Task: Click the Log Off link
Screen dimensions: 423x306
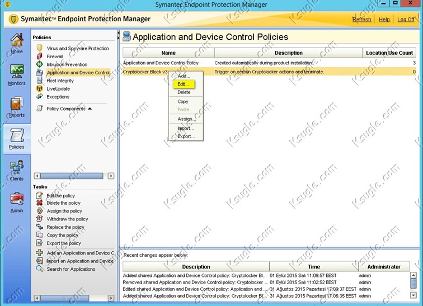Action: pos(406,20)
